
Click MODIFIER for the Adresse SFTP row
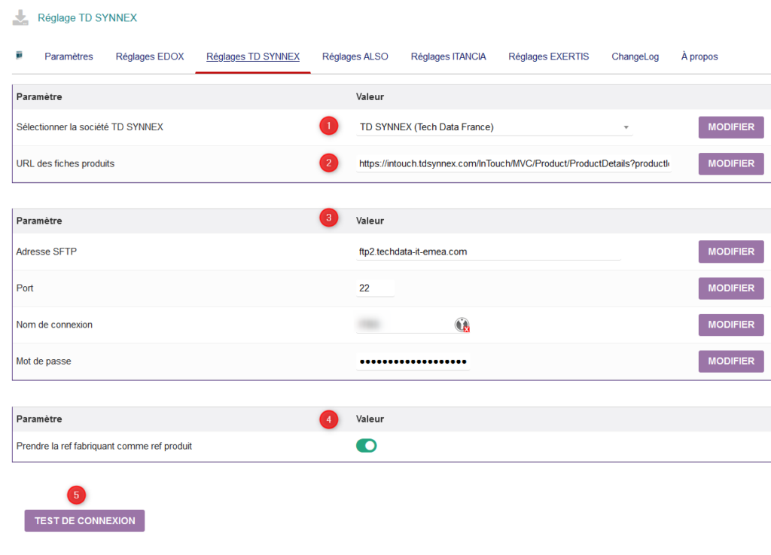731,252
